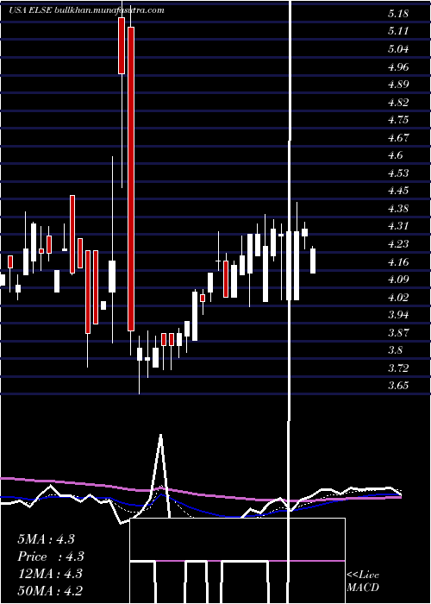Click the 3.8 price axis label

(x=396, y=350)
